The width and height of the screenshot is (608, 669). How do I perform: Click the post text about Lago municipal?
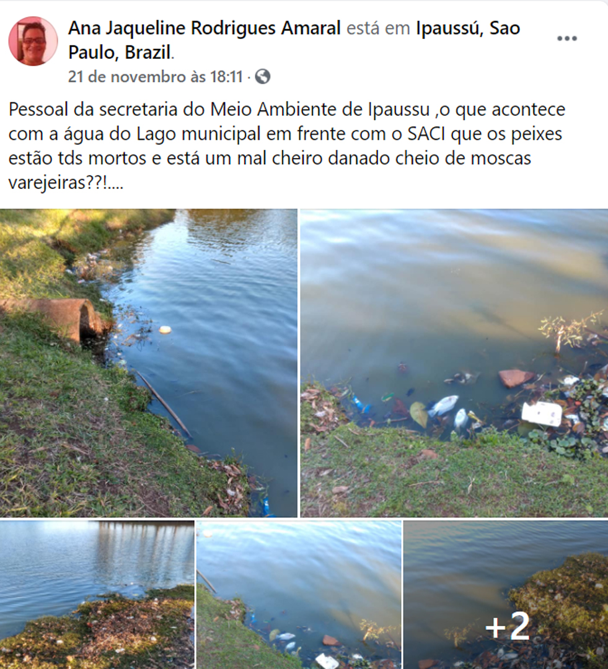click(287, 146)
